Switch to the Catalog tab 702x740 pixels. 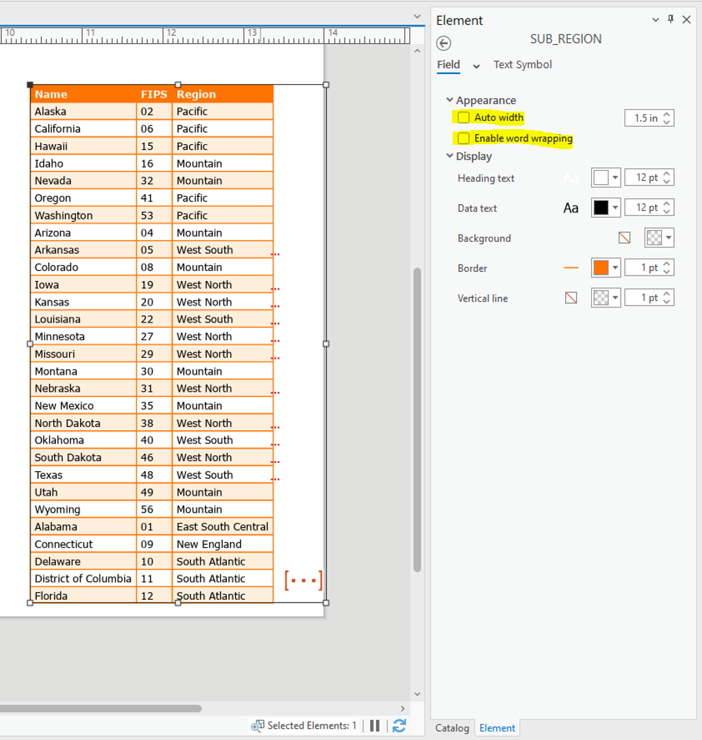click(x=453, y=728)
